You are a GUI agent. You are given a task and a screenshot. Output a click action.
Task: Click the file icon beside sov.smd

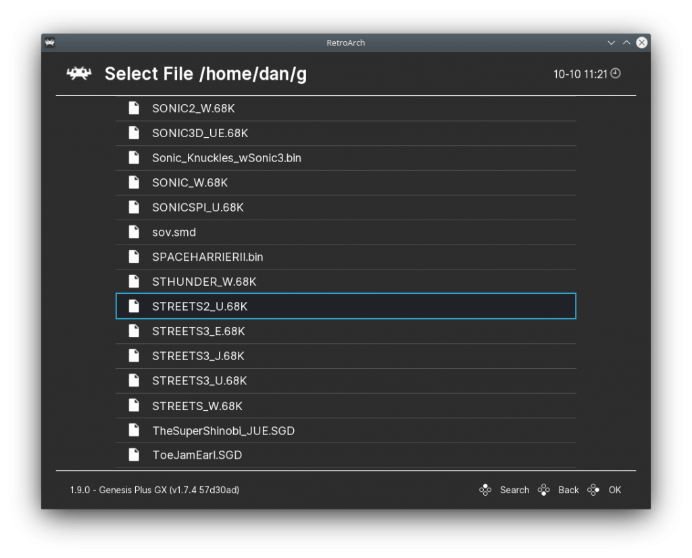click(134, 232)
